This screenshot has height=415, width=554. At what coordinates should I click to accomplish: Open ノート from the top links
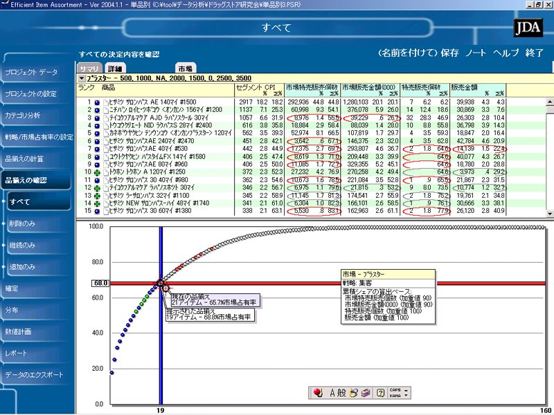(476, 53)
